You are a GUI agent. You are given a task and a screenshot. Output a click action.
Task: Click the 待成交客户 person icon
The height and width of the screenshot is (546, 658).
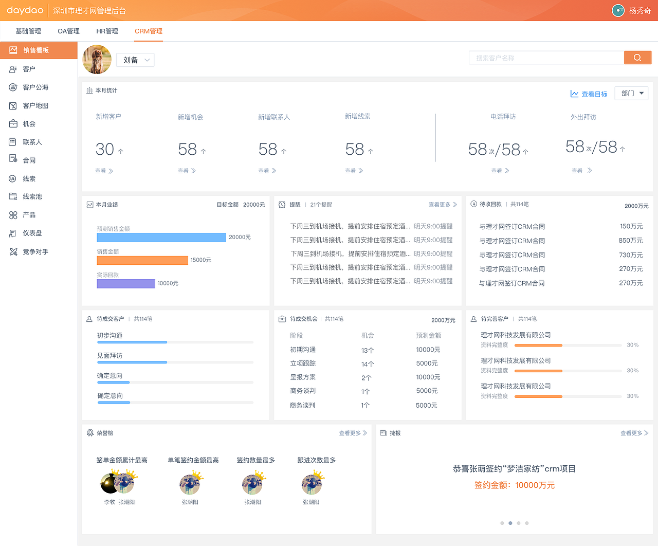pos(89,319)
